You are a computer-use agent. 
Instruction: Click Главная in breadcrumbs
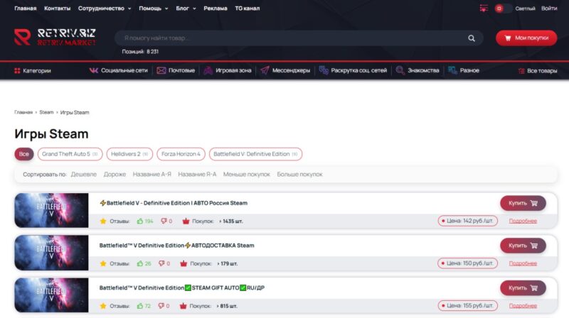point(23,112)
